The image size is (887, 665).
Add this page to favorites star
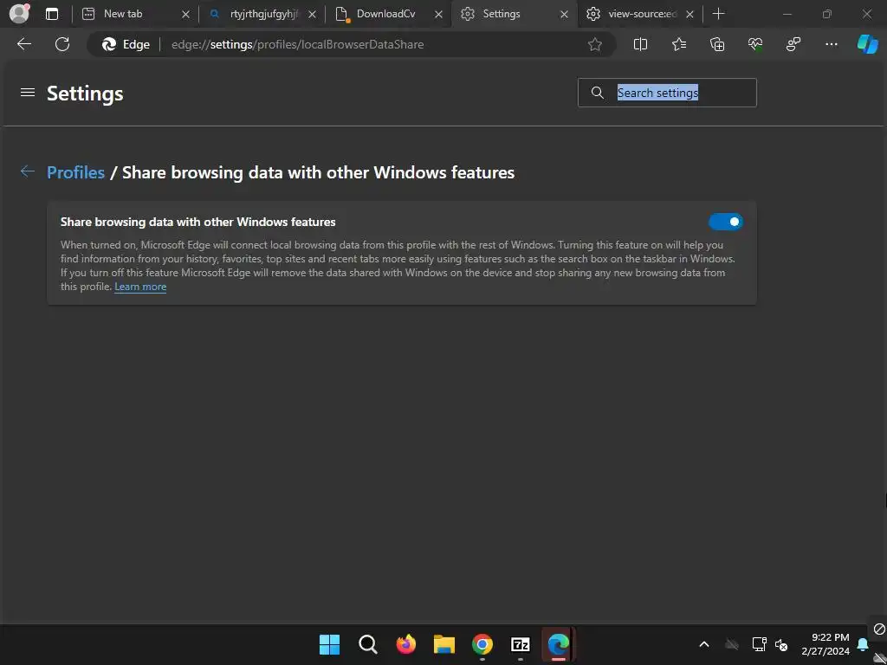coord(594,44)
